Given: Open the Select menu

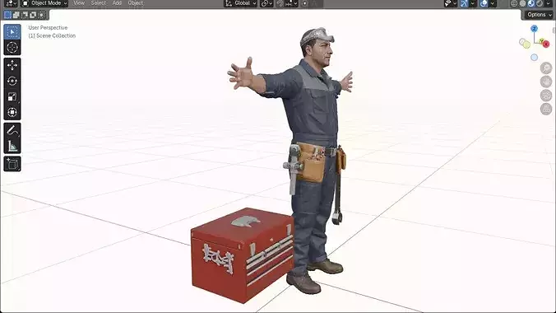Looking at the screenshot, I should click(x=98, y=2).
